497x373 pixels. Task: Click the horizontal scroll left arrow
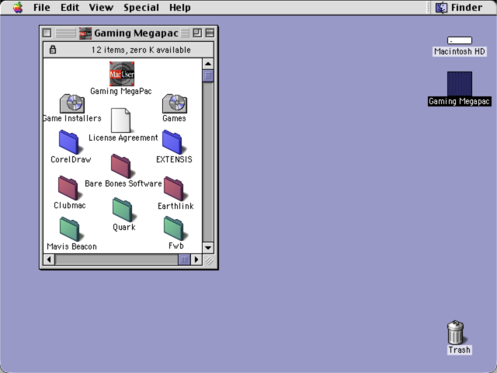49,260
